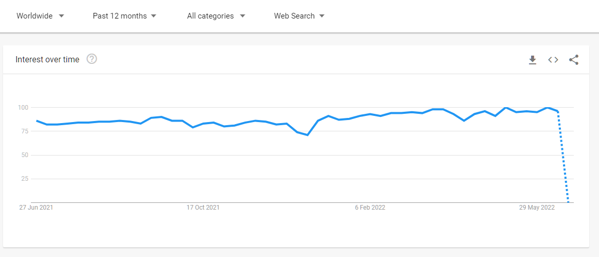Screen dimensions: 599x257
Task: Open the Web Search type dropdown
Action: (299, 16)
